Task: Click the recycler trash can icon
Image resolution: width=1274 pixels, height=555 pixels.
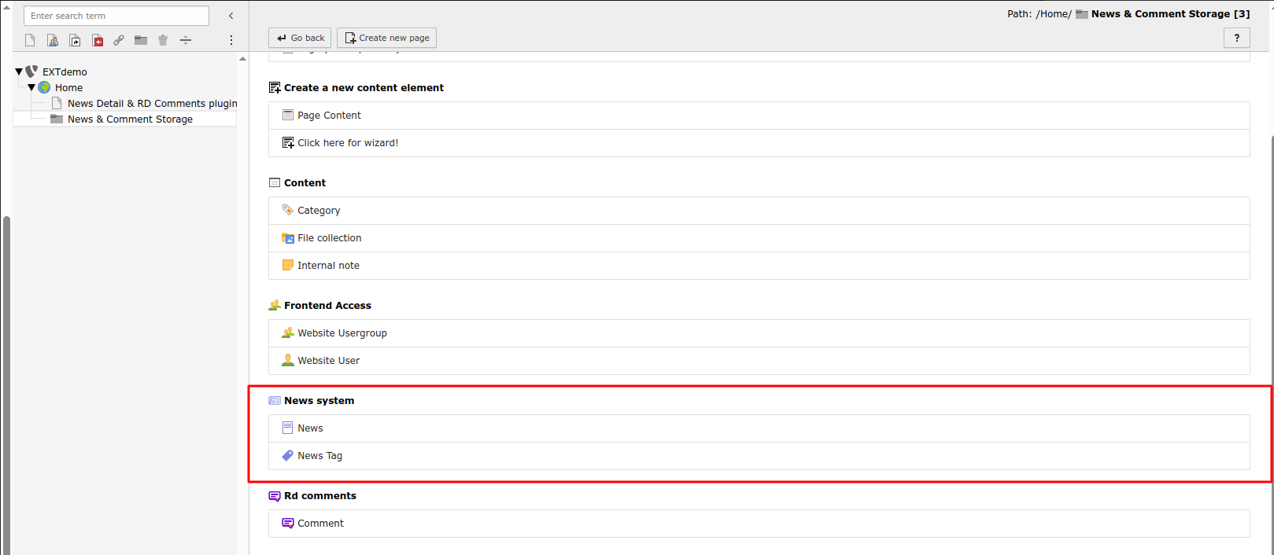Action: pyautogui.click(x=163, y=40)
